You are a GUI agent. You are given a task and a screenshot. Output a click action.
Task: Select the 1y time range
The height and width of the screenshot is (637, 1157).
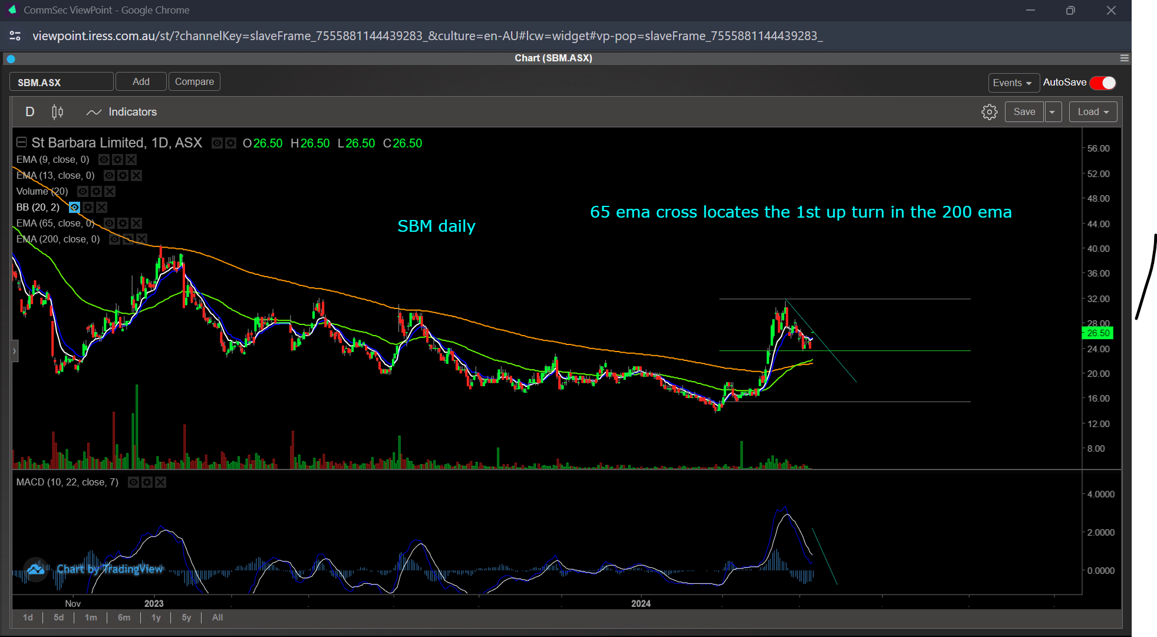click(x=156, y=618)
